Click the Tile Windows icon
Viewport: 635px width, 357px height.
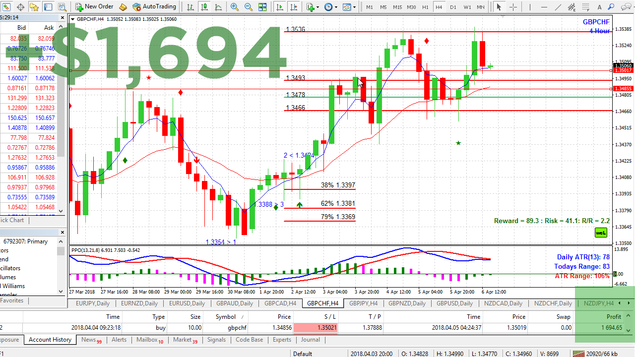[262, 7]
